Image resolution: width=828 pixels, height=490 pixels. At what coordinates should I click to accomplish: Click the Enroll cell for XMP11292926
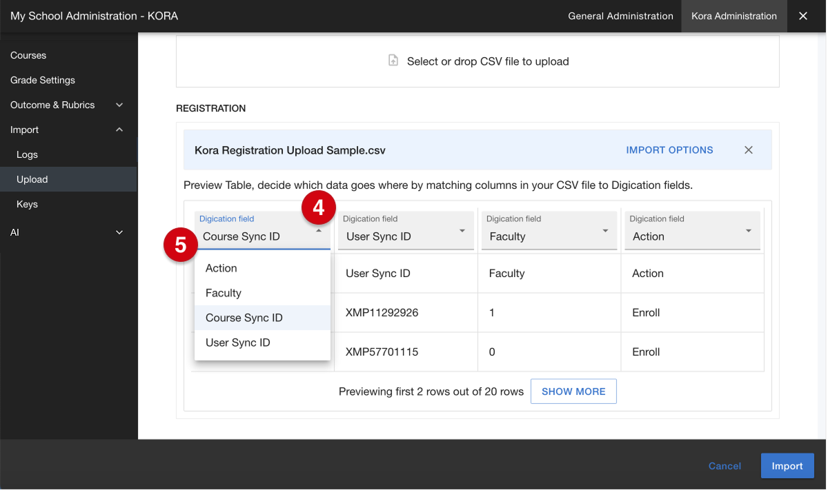pos(693,313)
